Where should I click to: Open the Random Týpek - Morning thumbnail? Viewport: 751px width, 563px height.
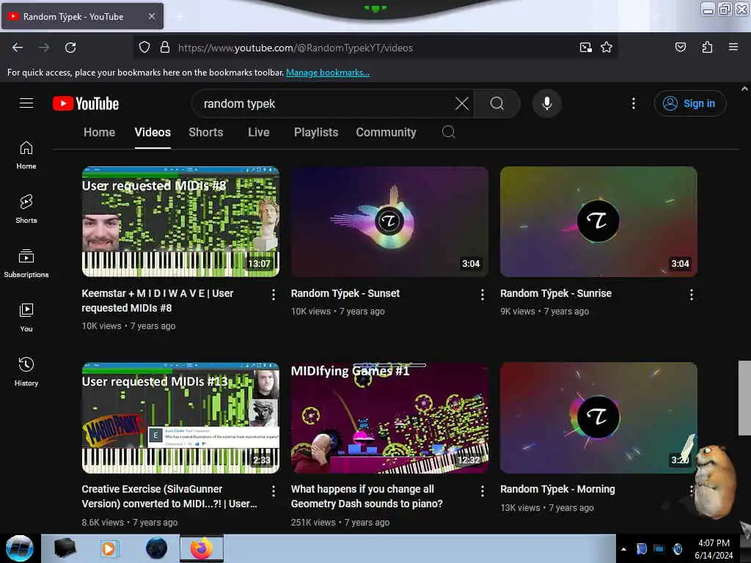click(x=598, y=418)
